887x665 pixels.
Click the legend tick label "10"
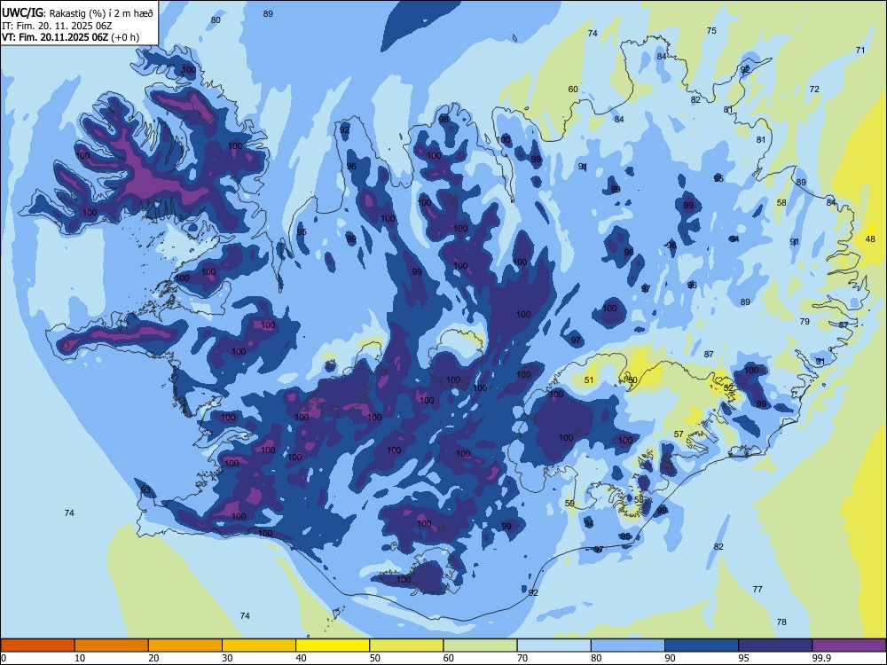coord(80,658)
